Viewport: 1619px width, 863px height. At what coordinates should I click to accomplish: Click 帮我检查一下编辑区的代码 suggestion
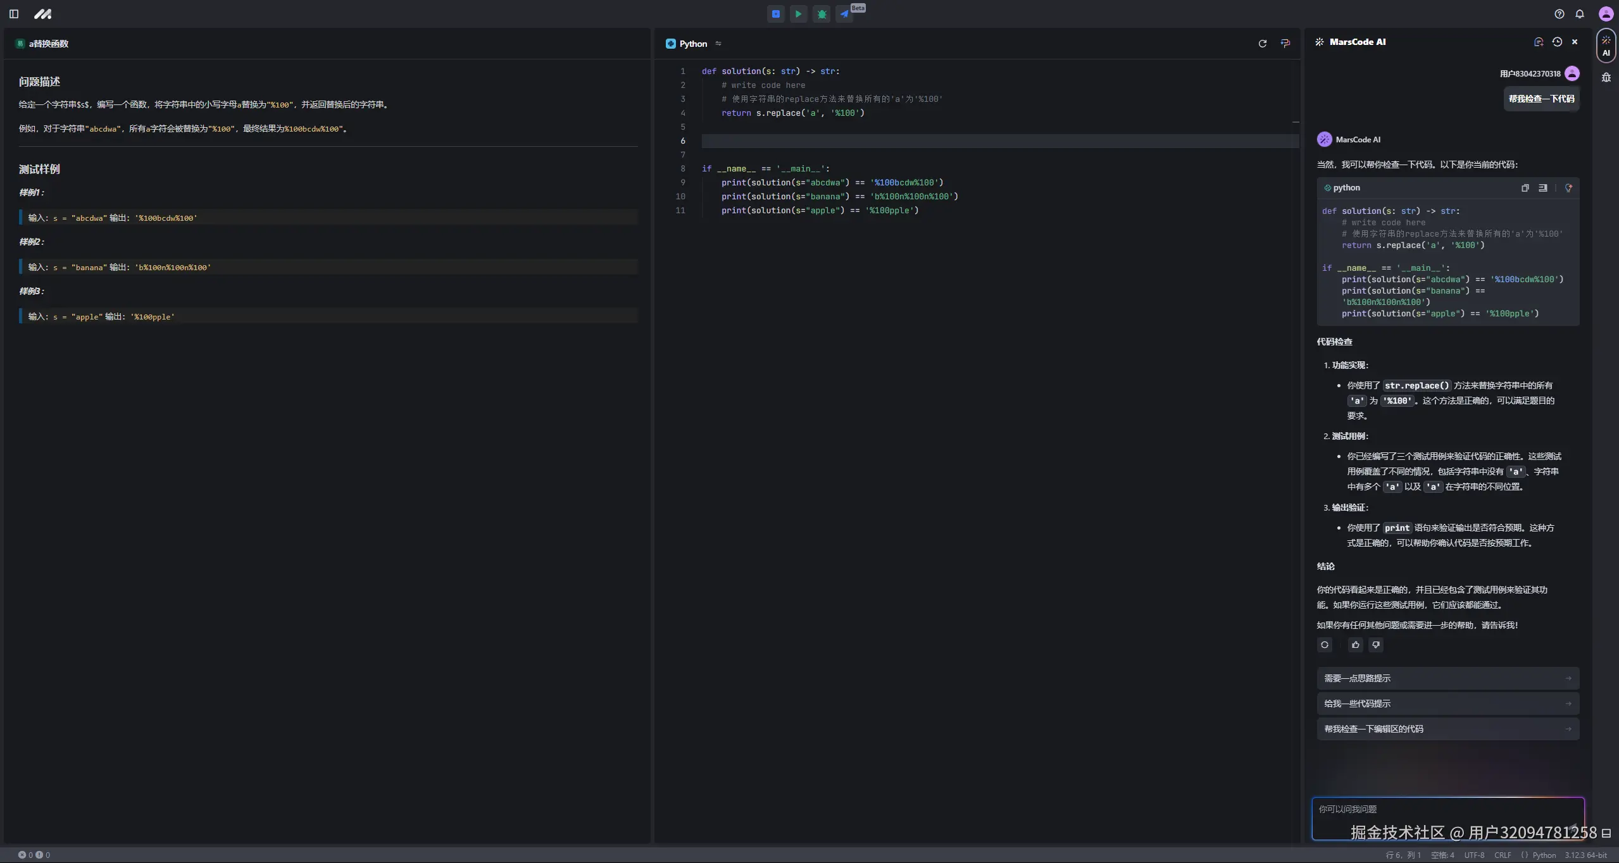[1447, 729]
